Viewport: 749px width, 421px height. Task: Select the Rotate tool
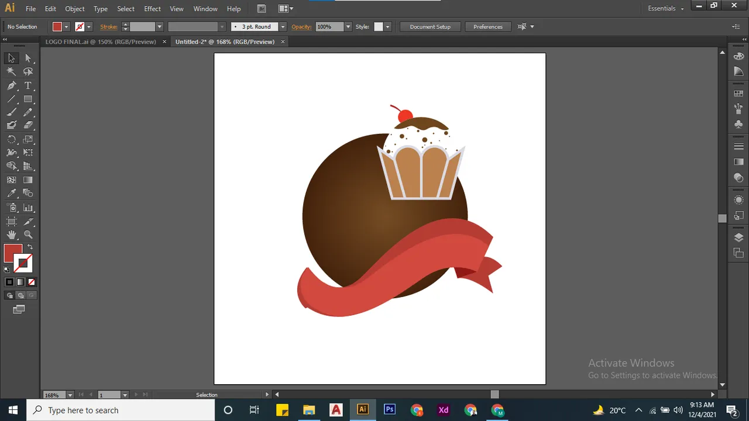click(x=11, y=139)
